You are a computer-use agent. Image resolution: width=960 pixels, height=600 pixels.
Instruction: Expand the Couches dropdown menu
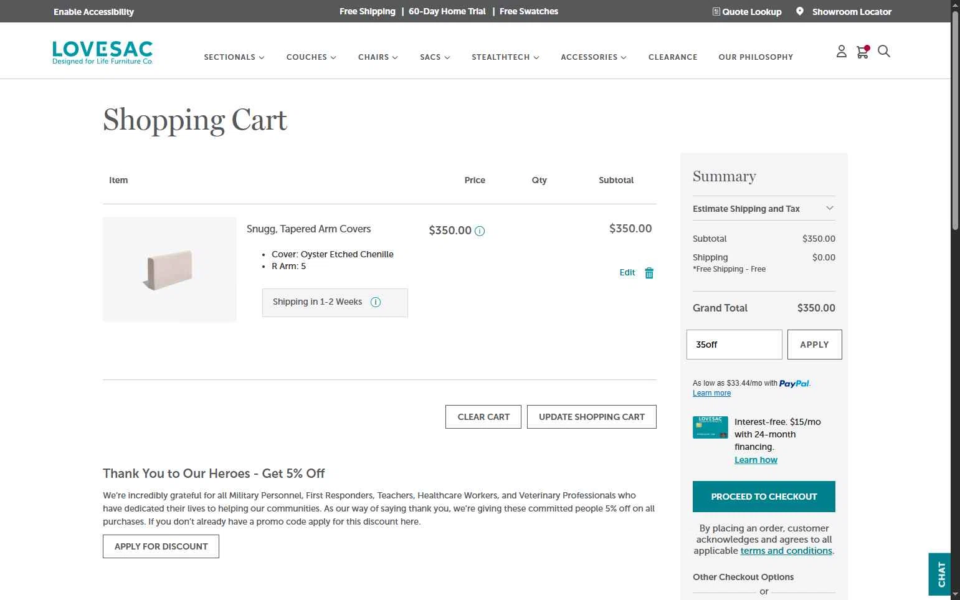[x=311, y=57]
